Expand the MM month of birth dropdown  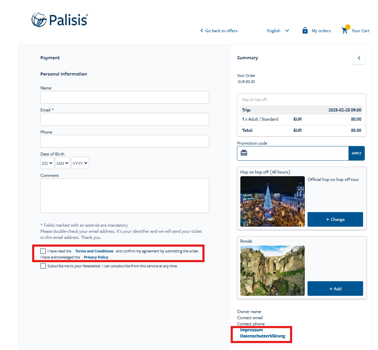point(63,163)
